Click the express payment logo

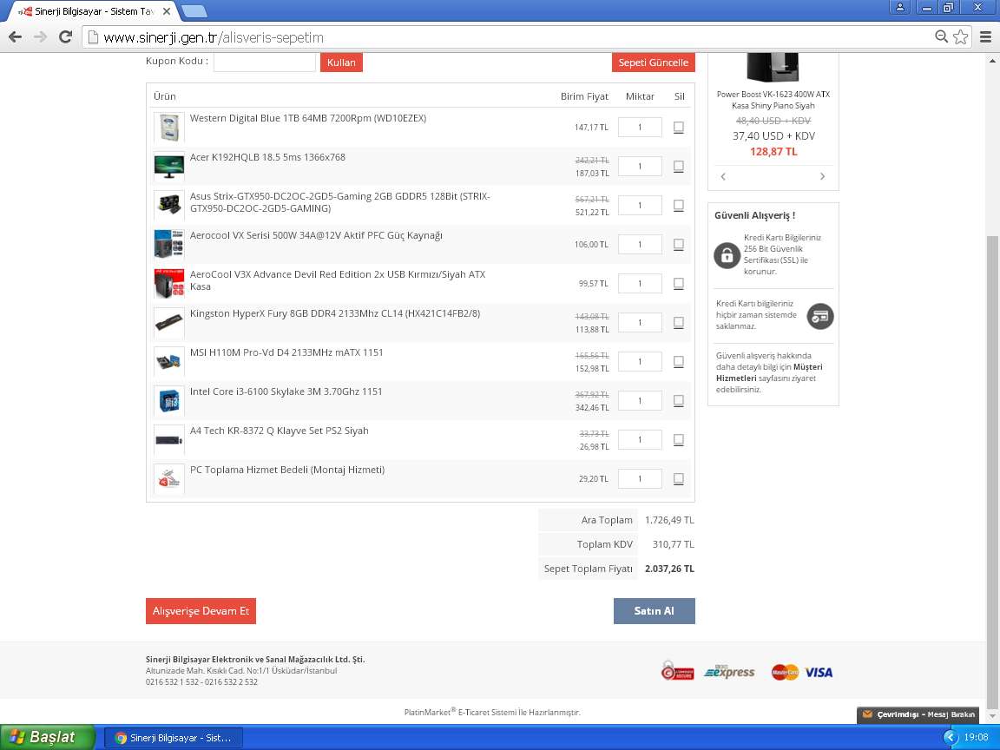click(729, 672)
